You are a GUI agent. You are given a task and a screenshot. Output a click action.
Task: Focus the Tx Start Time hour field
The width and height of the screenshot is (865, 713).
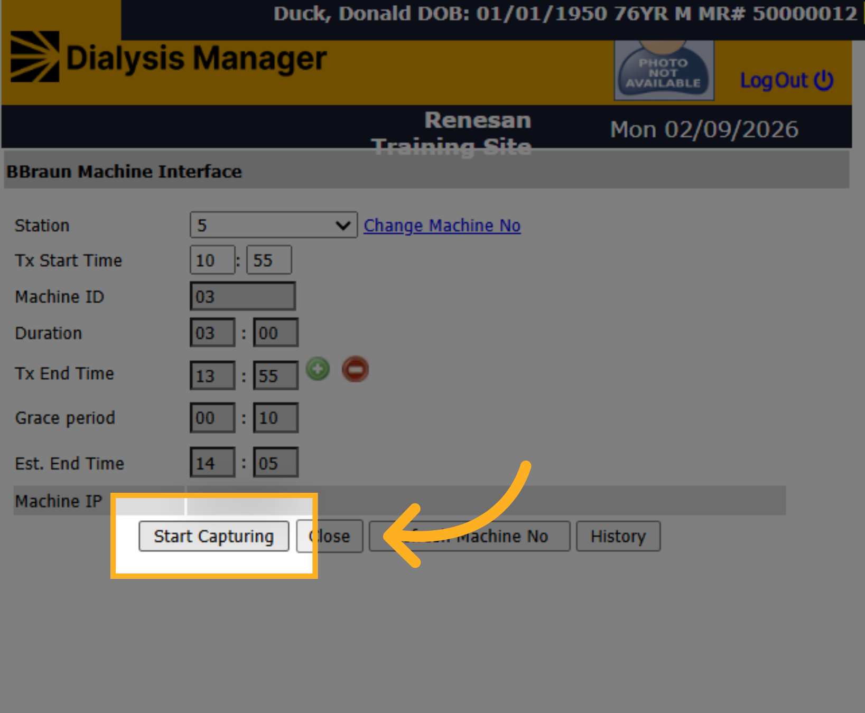tap(212, 260)
